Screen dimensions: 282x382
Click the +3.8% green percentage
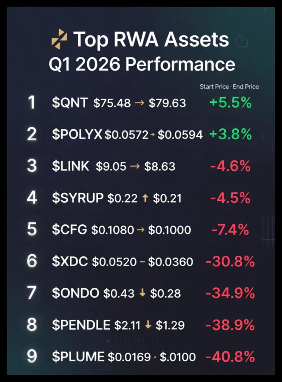(x=230, y=135)
